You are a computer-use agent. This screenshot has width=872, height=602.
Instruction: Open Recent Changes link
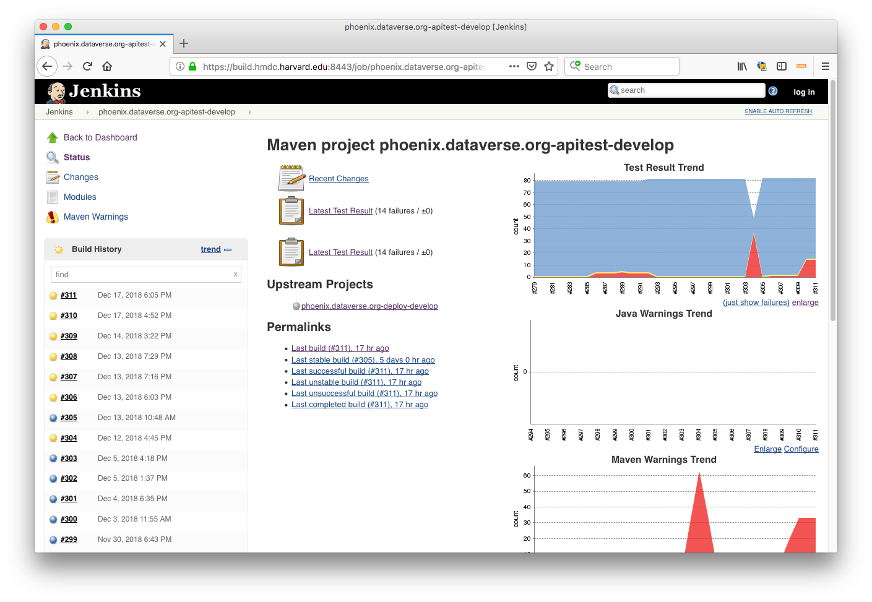[x=339, y=179]
